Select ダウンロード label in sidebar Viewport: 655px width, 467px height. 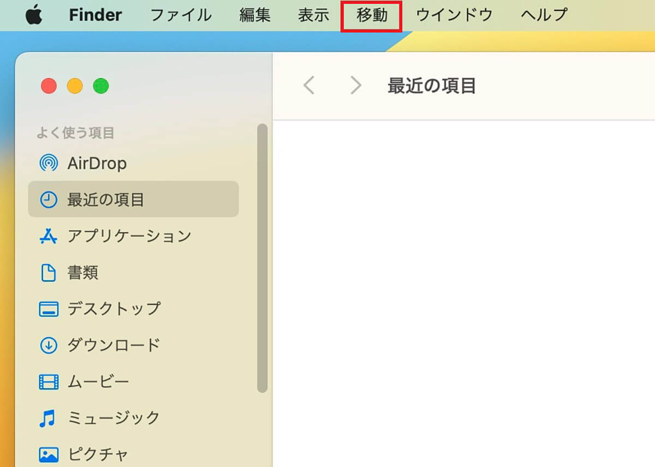click(x=114, y=345)
